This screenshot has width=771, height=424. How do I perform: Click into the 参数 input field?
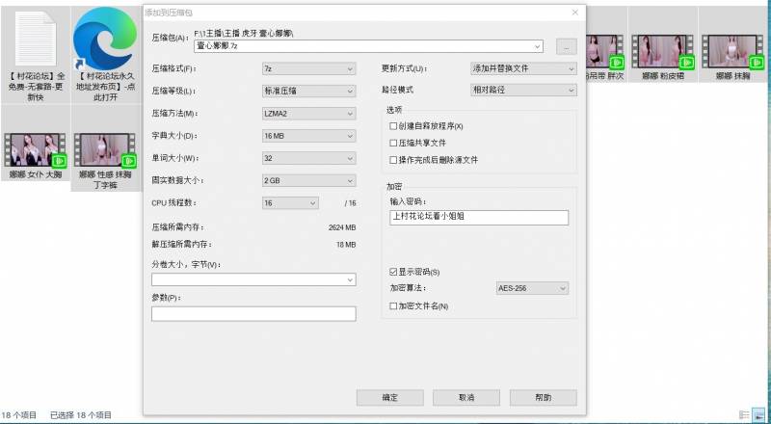click(253, 313)
